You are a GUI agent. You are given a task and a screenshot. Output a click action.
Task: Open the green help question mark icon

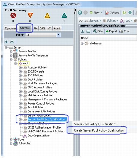pos(124,13)
